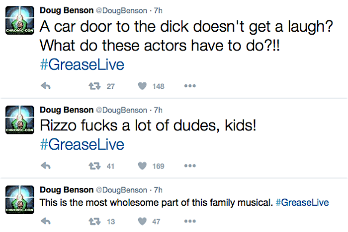The width and height of the screenshot is (348, 232).
Task: Click @DougBenson handle on the Rizzo tweet
Action: pyautogui.click(x=121, y=110)
